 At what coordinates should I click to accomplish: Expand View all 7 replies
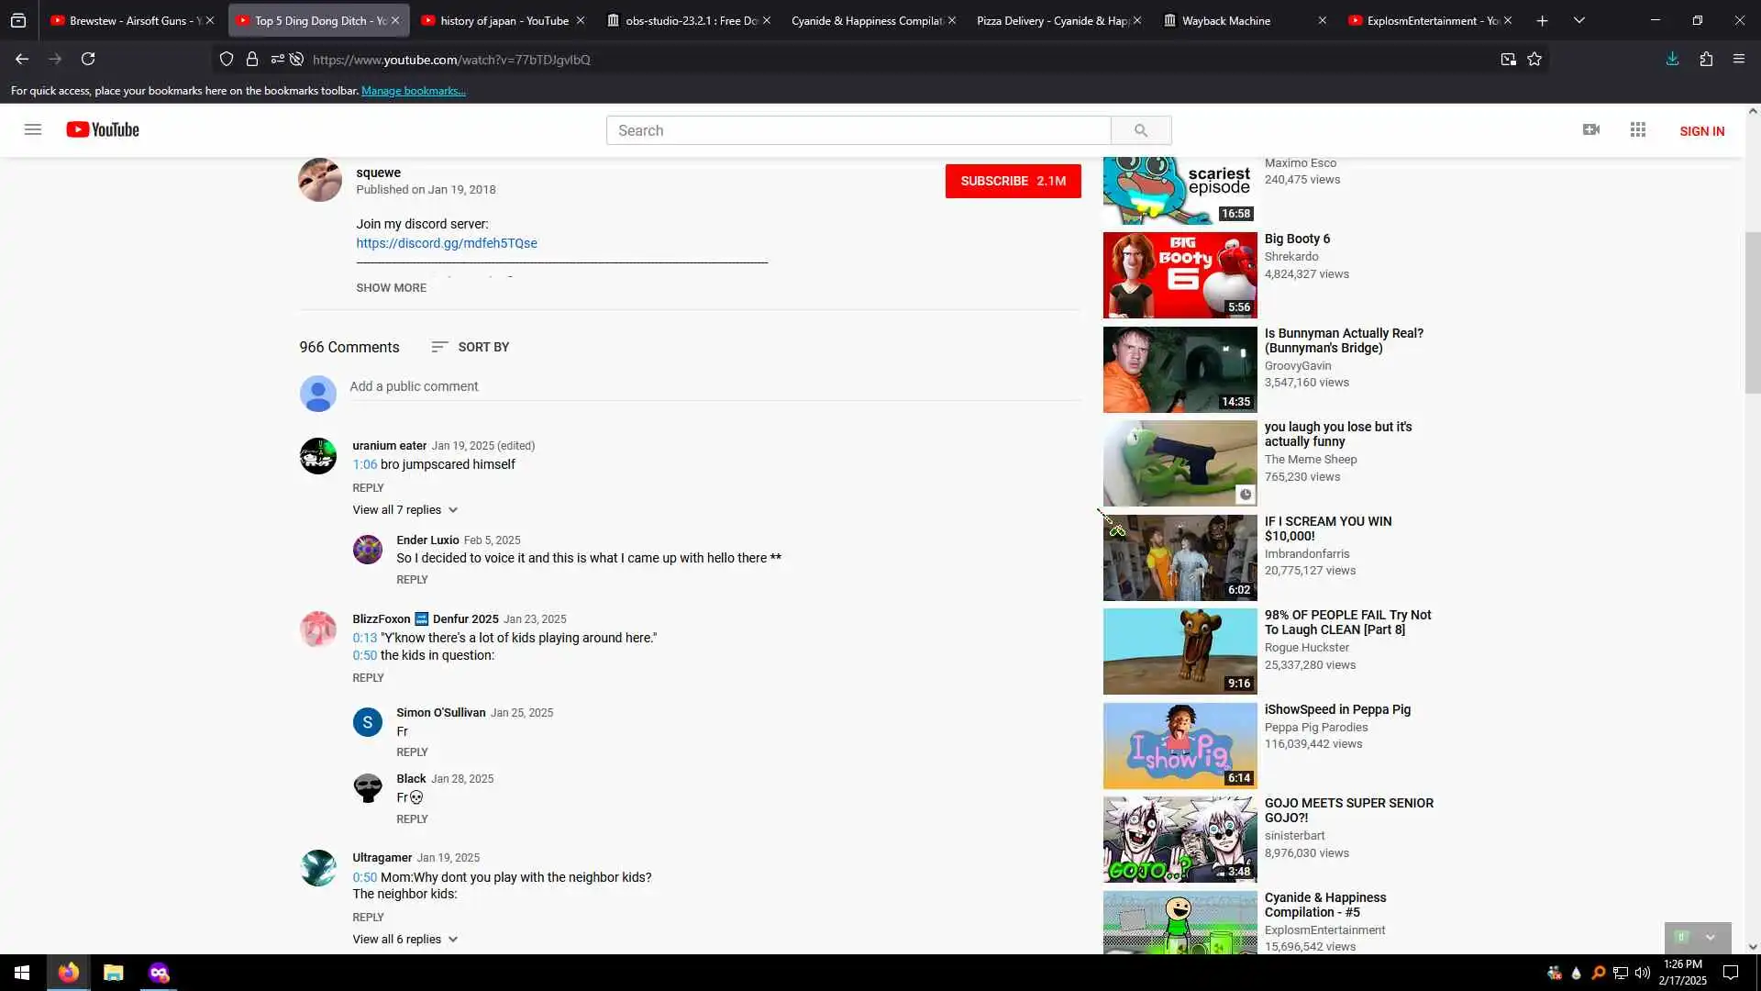[404, 510]
